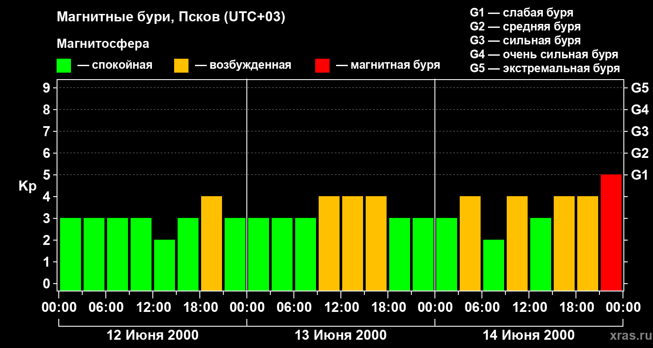The height and width of the screenshot is (348, 653).
Task: Click the orange excited magnetosphere legend swatch
Action: [x=181, y=66]
